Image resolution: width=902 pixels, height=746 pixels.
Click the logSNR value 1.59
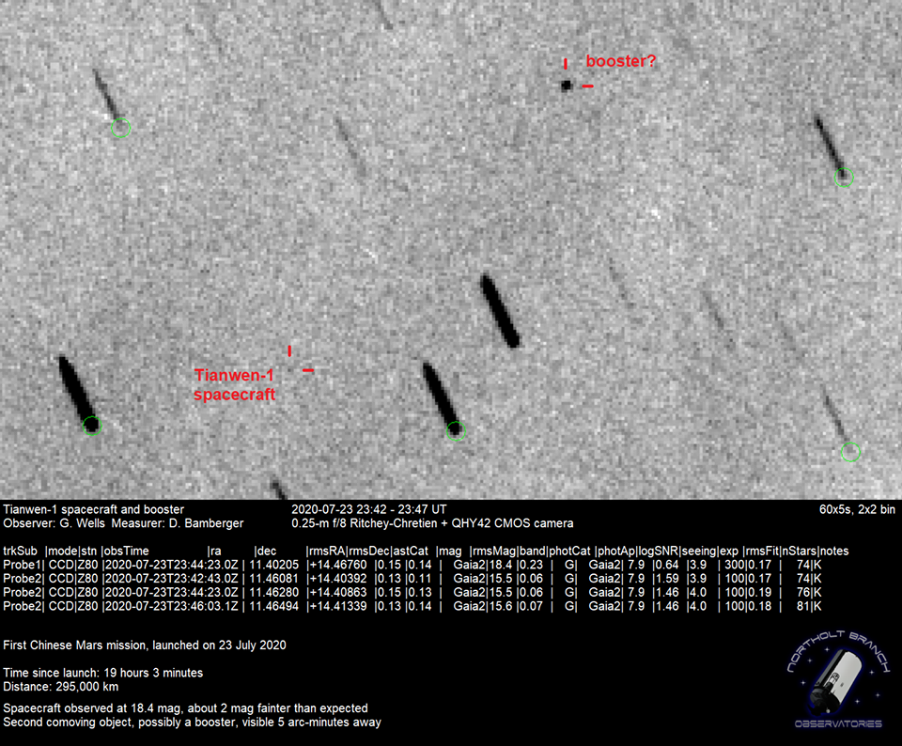[667, 579]
